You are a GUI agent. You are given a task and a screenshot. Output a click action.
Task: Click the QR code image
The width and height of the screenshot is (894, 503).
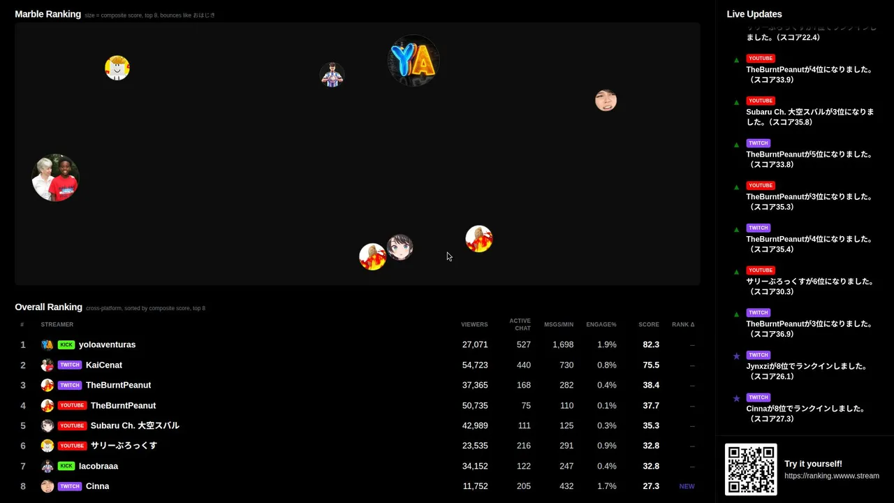751,469
